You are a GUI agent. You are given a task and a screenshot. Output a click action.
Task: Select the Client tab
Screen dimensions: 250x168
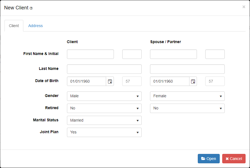[14, 26]
